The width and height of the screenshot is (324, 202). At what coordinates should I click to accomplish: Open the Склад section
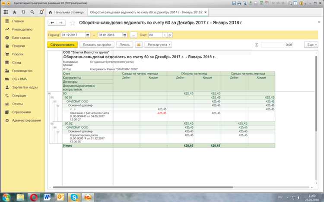(16, 63)
